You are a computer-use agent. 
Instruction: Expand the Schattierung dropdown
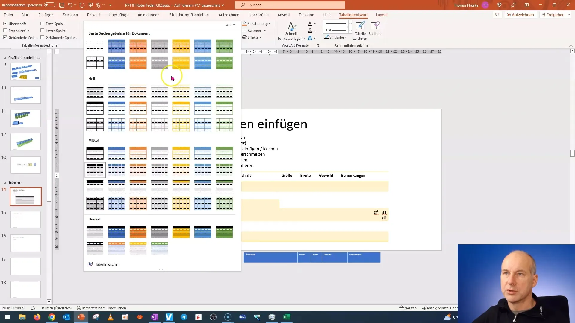tap(270, 23)
